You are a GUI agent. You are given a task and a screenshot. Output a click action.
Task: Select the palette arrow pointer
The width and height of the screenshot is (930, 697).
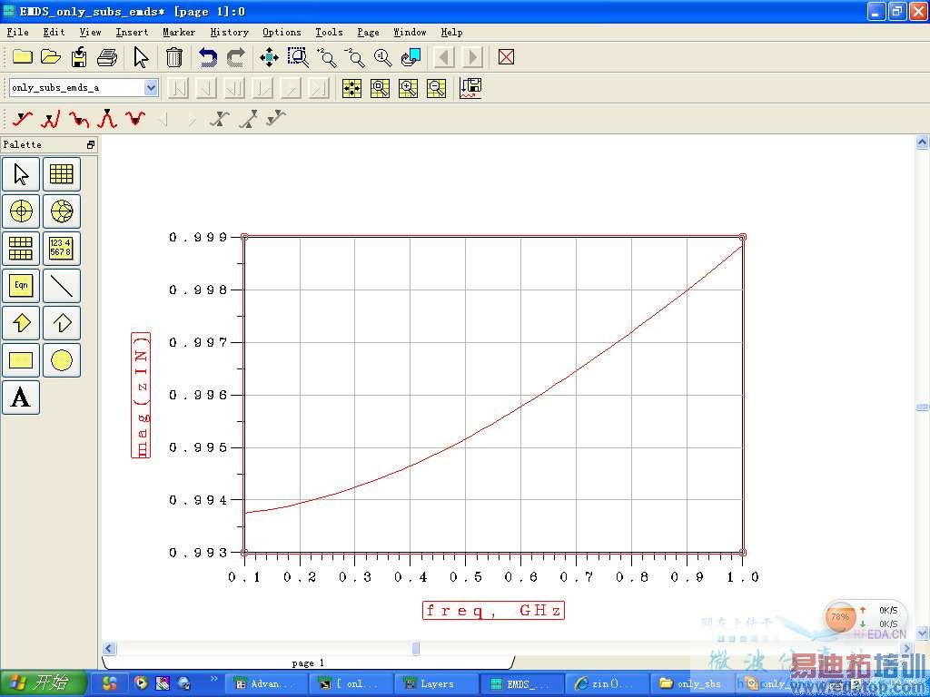[21, 174]
